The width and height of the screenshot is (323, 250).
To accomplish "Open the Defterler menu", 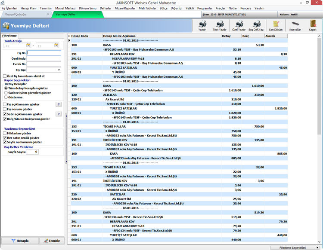I will click(106, 8).
